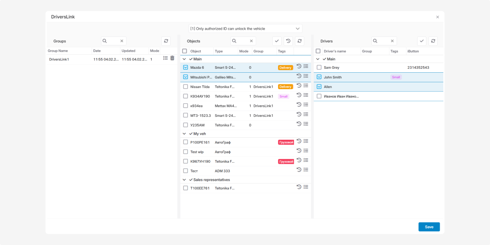Refresh the Drivers panel list

coord(433,41)
